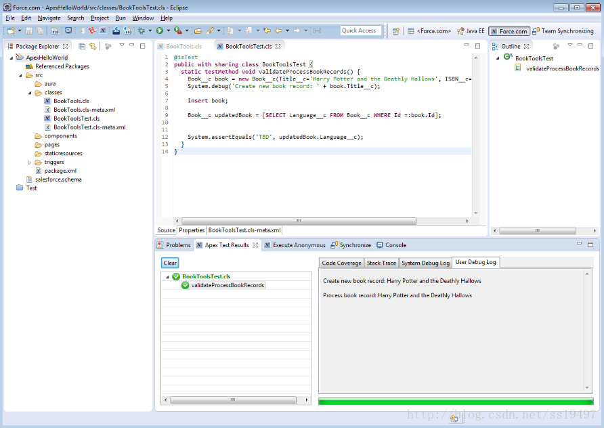
Task: Click the Save All toolbar icon
Action: (x=40, y=31)
